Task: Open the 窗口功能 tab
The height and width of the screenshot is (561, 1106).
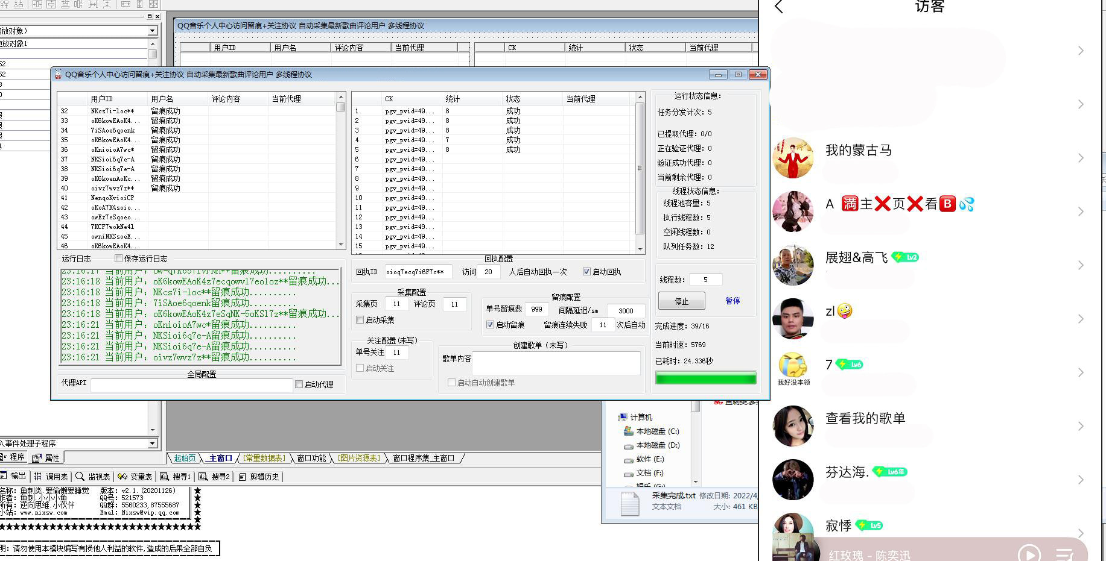Action: [x=311, y=459]
